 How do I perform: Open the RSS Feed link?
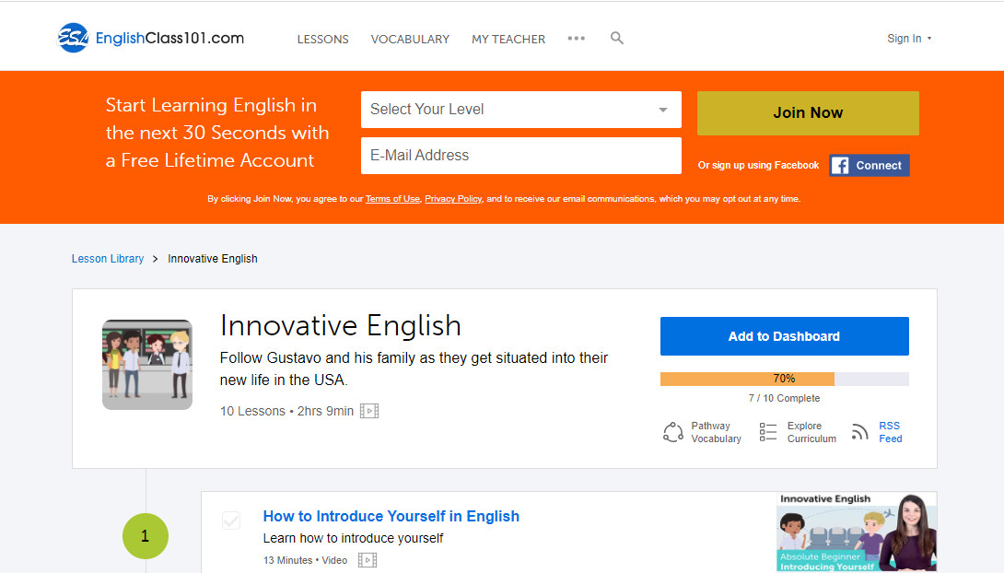(891, 432)
